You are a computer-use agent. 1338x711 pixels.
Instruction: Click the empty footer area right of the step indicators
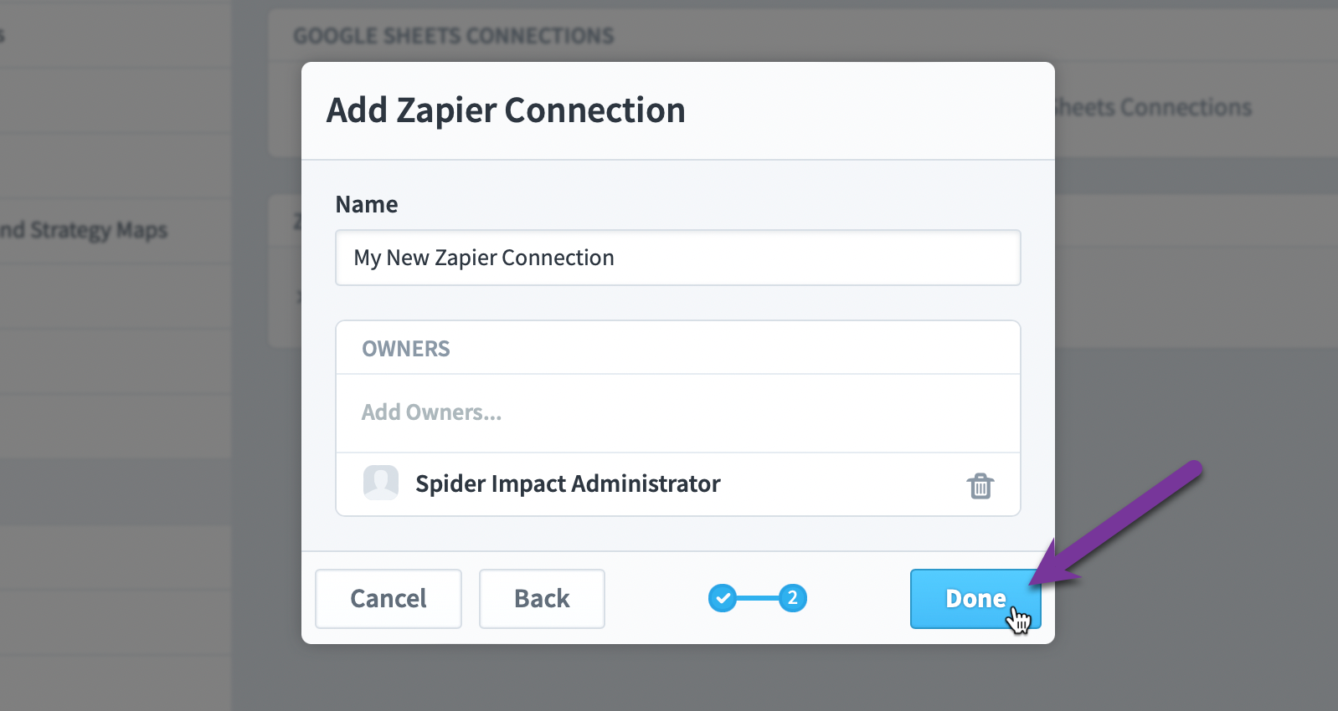pyautogui.click(x=858, y=598)
